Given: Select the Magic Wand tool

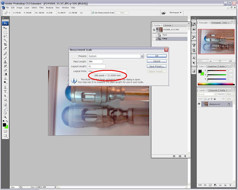Looking at the screenshot, I should tap(5, 40).
